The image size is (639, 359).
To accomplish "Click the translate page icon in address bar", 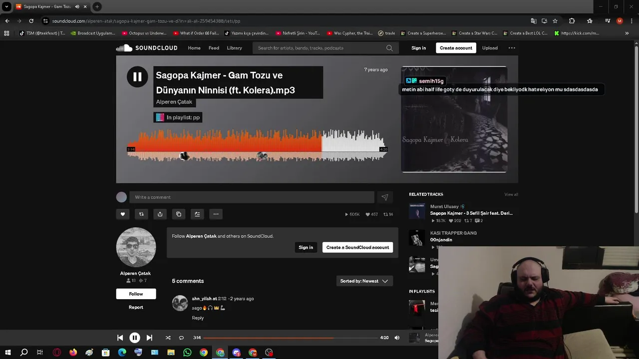I will [534, 21].
